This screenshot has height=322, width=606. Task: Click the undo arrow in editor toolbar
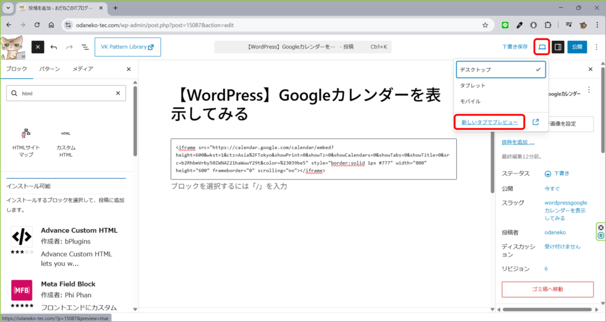click(x=54, y=47)
